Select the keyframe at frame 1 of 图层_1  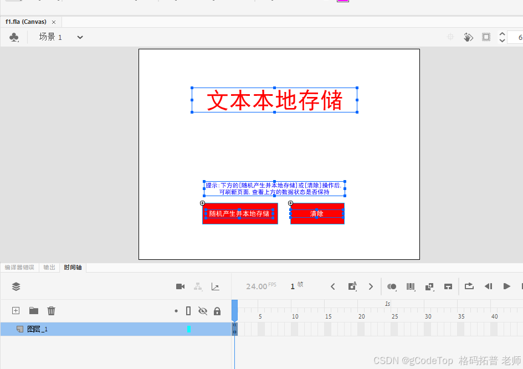(234, 329)
